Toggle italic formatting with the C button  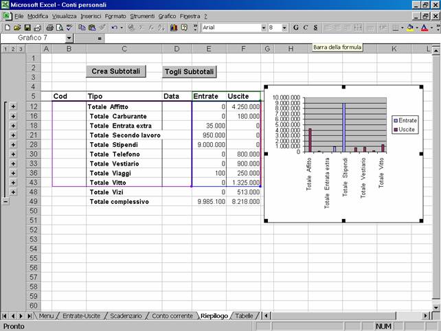click(x=305, y=27)
